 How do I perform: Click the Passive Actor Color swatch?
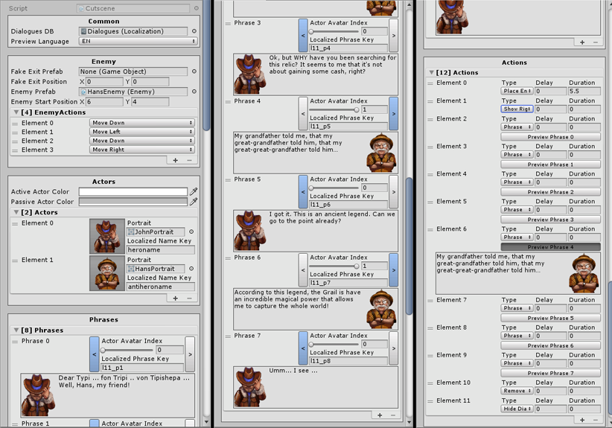click(133, 202)
